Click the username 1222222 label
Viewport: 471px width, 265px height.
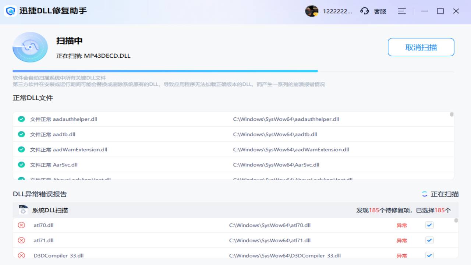337,11
